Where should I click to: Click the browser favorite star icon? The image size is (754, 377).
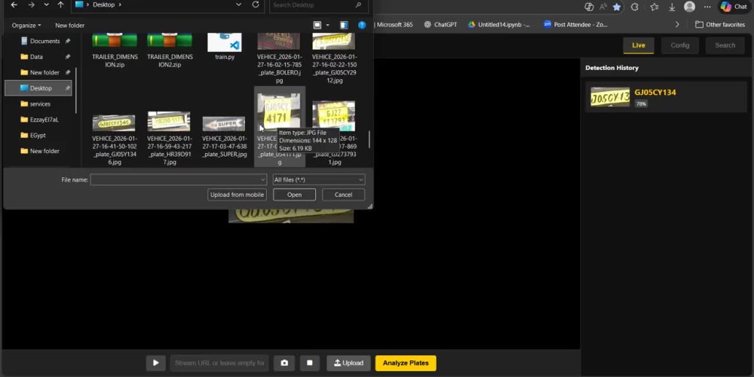[x=617, y=7]
